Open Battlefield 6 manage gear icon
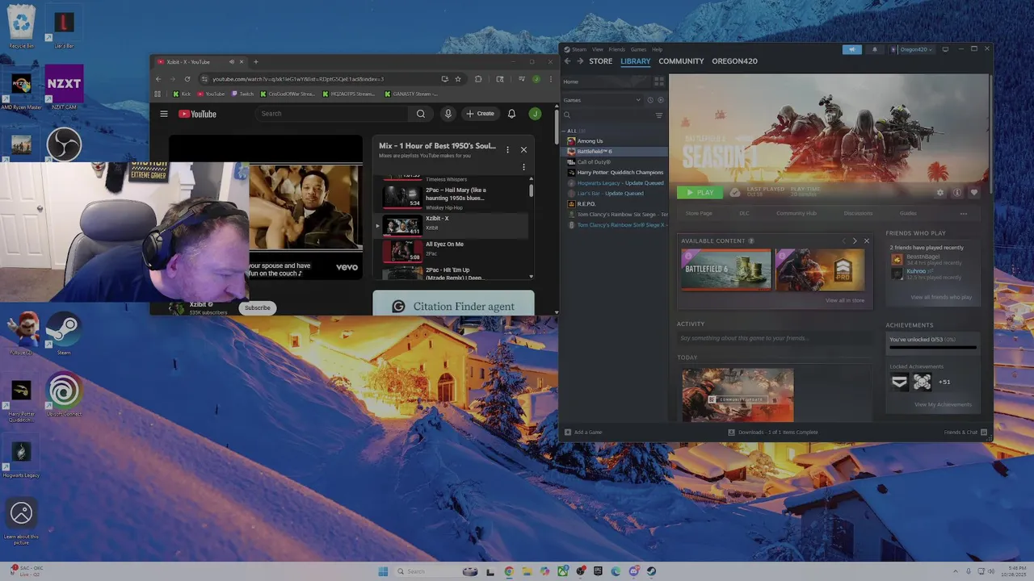The image size is (1034, 581). point(940,193)
